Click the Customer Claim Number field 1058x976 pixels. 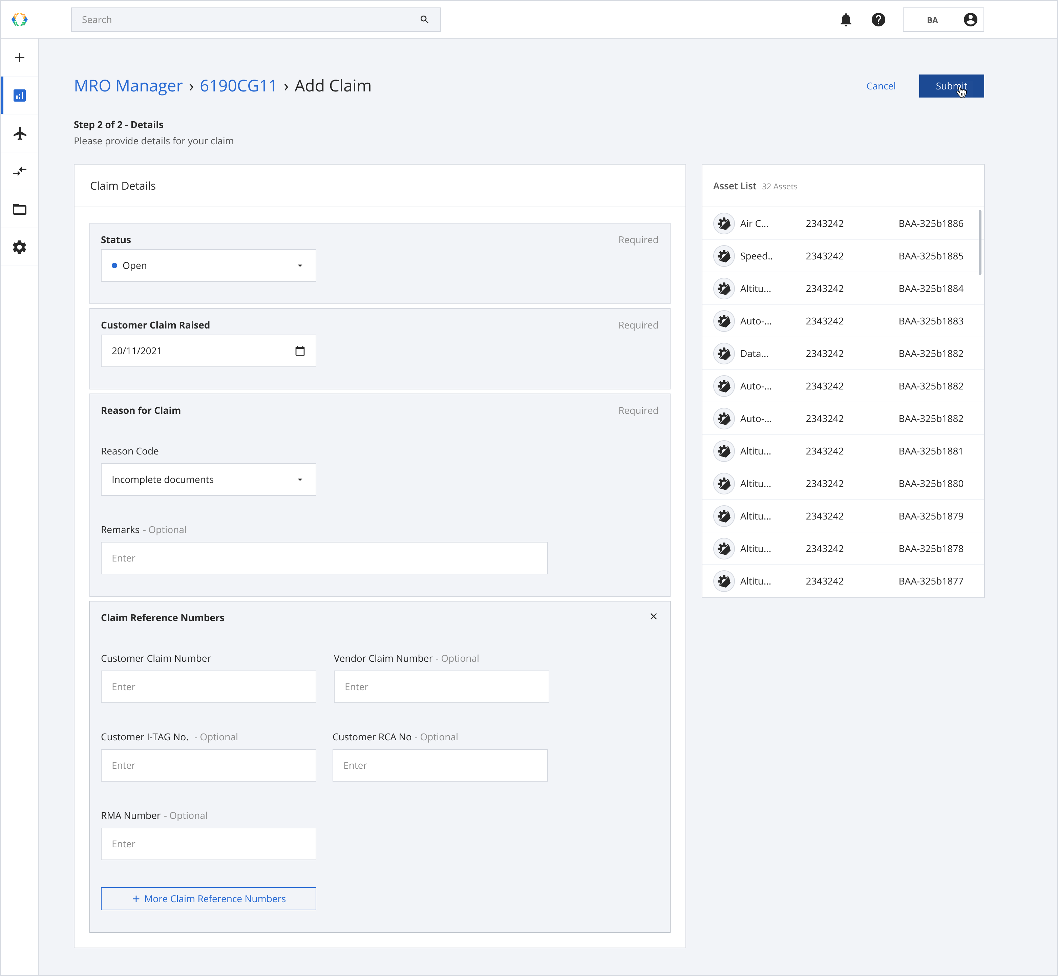point(208,686)
